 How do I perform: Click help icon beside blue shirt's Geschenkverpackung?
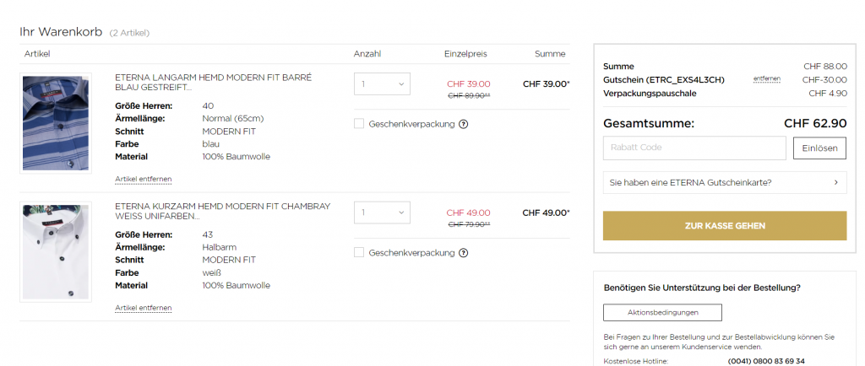coord(464,124)
